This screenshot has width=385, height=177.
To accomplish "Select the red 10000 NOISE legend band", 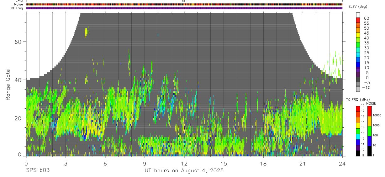I will tap(369, 111).
